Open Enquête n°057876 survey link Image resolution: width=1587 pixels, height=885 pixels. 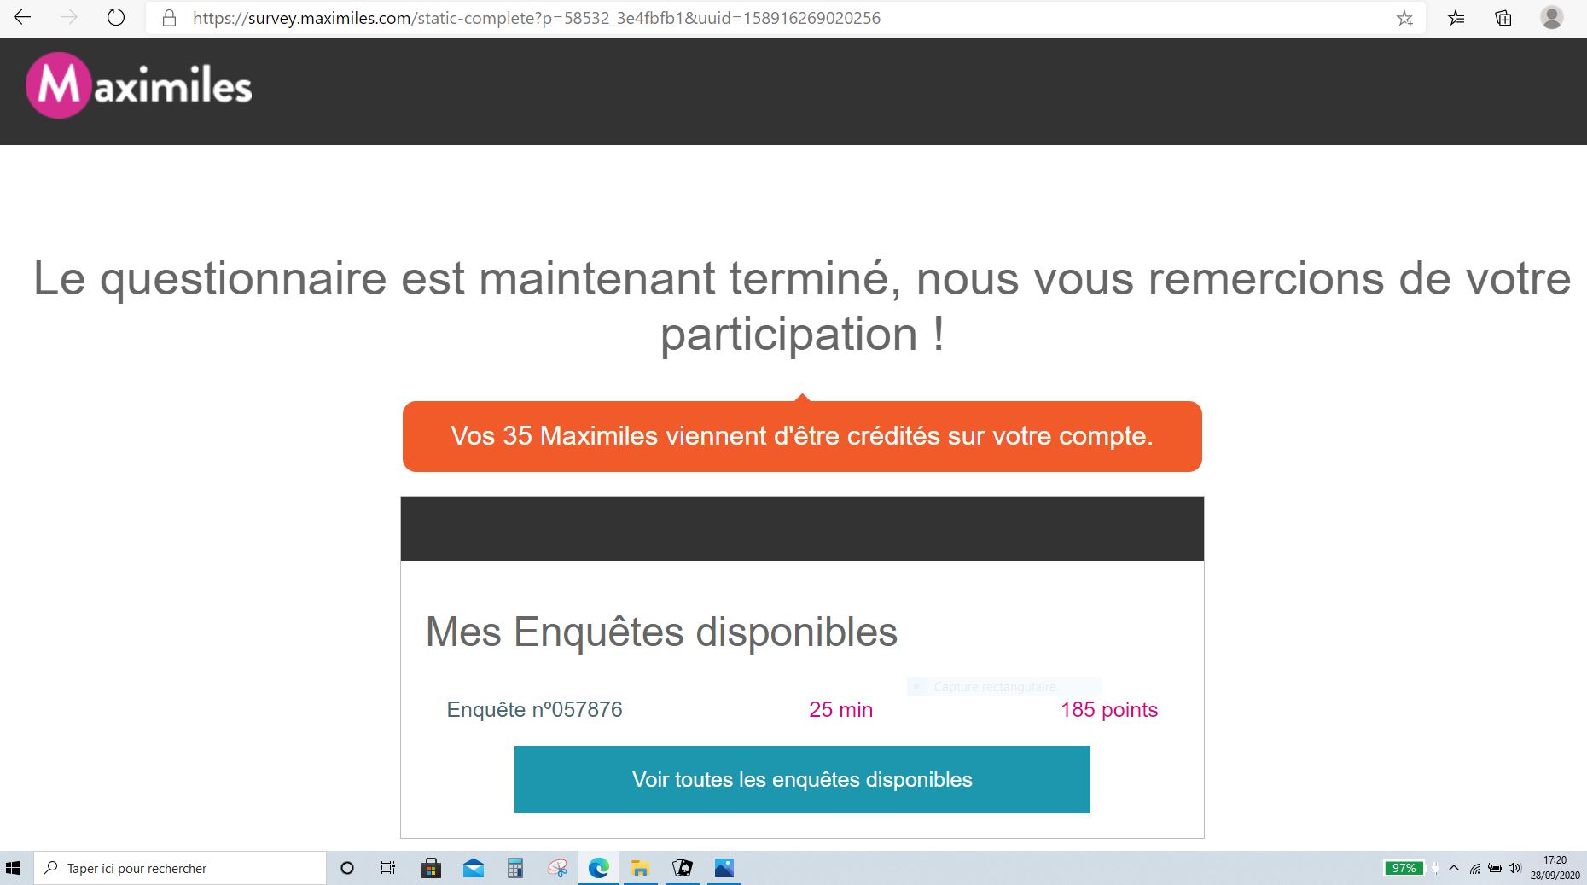[534, 710]
